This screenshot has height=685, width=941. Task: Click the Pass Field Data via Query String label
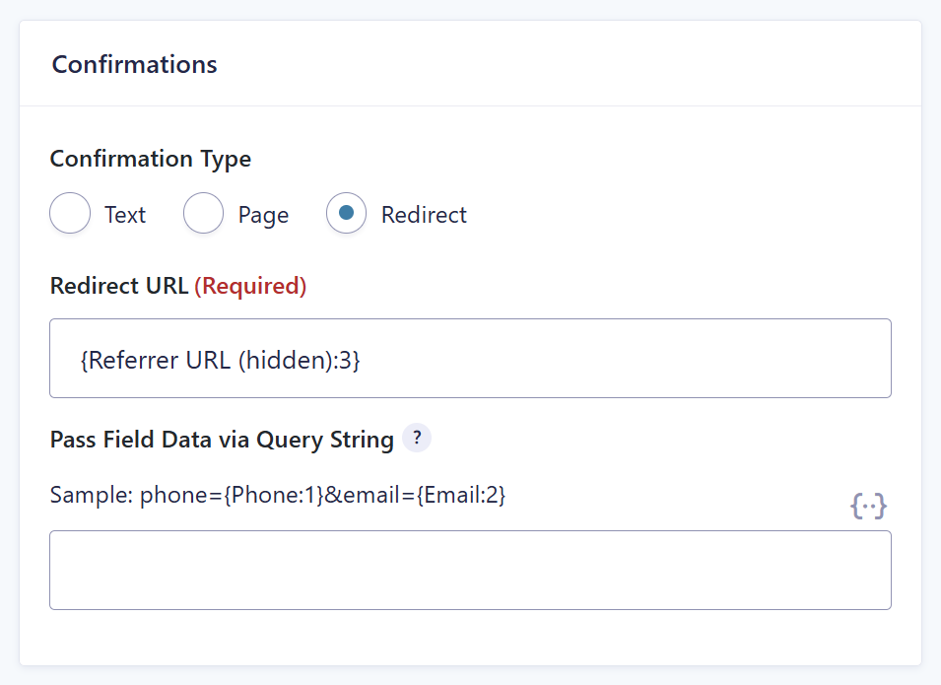tap(222, 440)
